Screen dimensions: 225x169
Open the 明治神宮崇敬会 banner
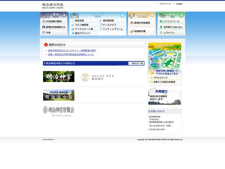[x=59, y=111]
